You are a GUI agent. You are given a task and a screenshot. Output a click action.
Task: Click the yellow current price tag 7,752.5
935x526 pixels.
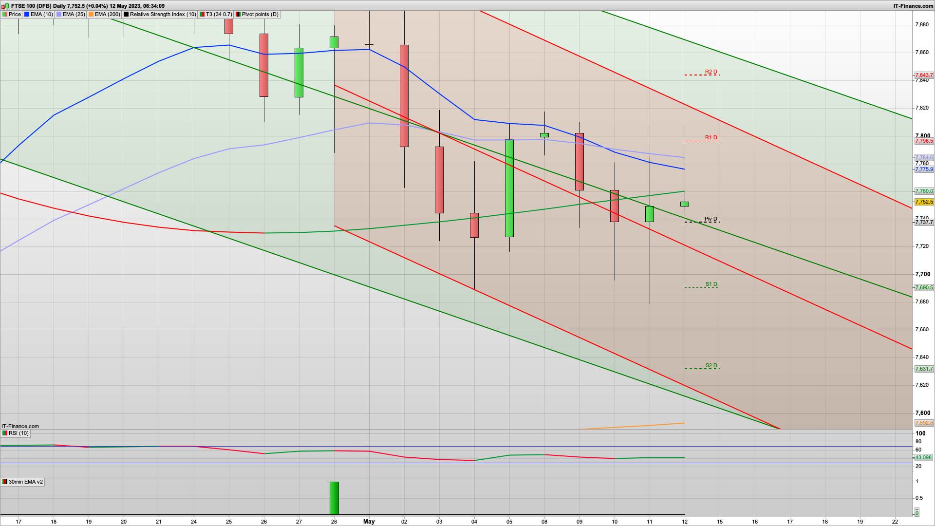[x=924, y=202]
